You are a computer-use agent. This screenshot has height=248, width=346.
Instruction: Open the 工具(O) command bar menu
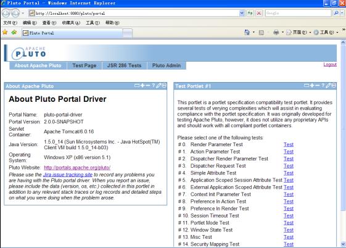click(x=326, y=33)
